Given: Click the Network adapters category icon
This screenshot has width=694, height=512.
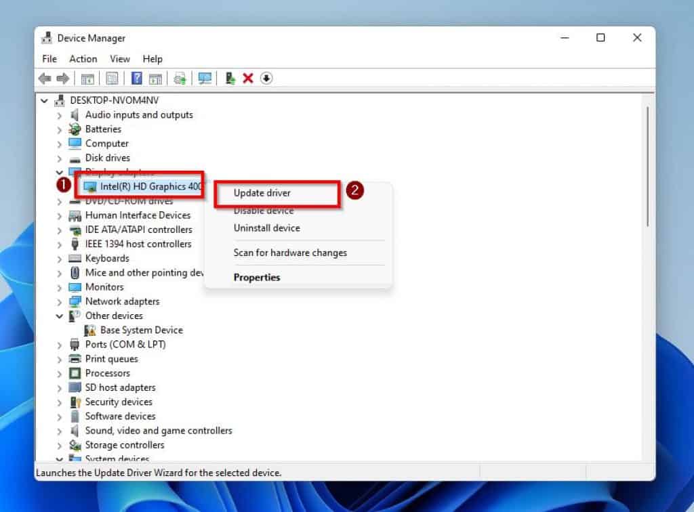Looking at the screenshot, I should (75, 301).
